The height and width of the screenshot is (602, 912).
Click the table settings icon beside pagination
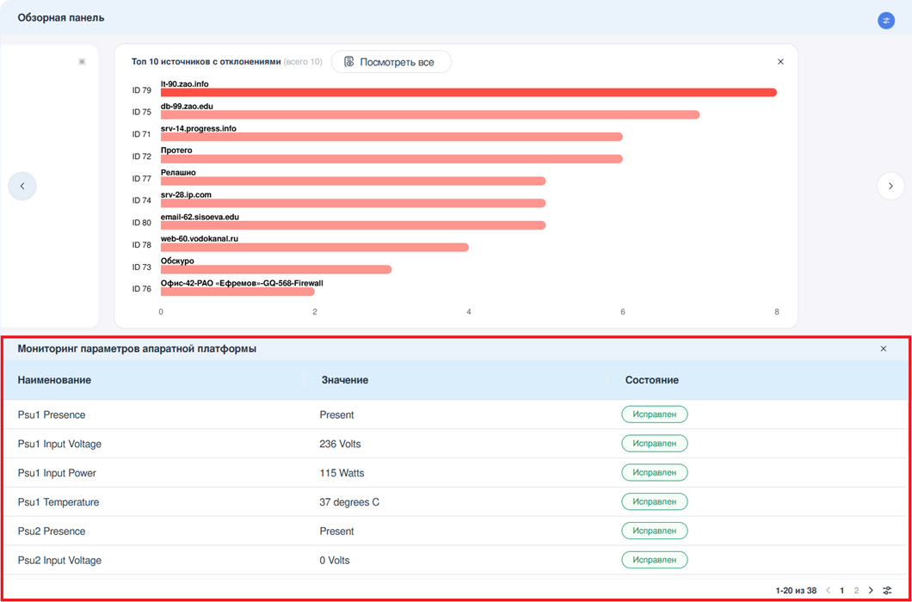point(887,591)
